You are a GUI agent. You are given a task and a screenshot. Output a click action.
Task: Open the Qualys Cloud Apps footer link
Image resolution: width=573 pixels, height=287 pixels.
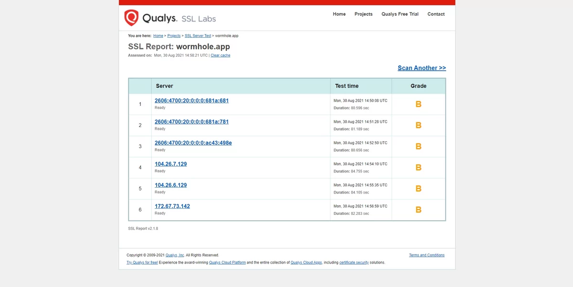pos(306,263)
